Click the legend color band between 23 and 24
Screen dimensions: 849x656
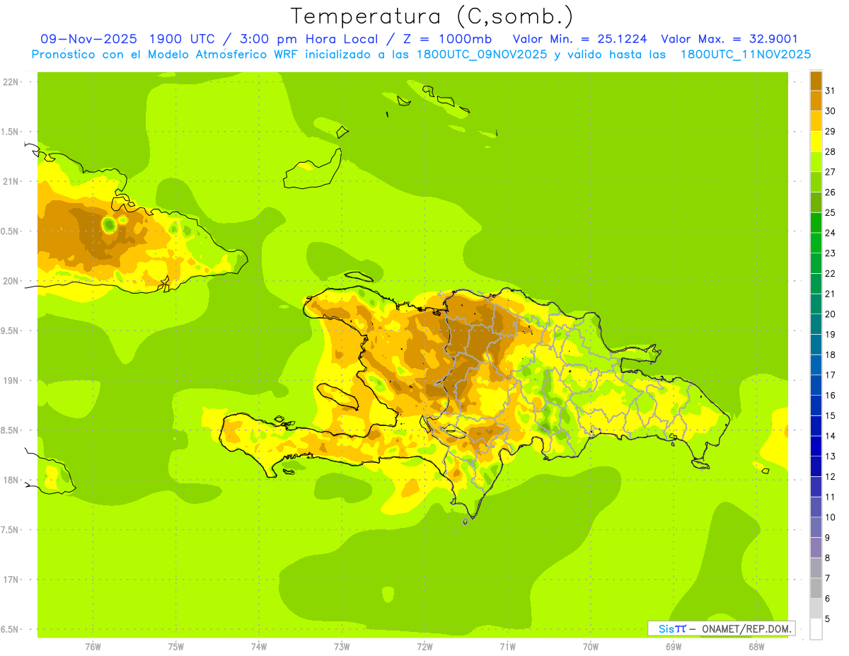[816, 243]
